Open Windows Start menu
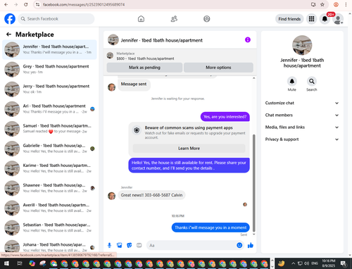Screen dimensions: 352x269 [6, 263]
